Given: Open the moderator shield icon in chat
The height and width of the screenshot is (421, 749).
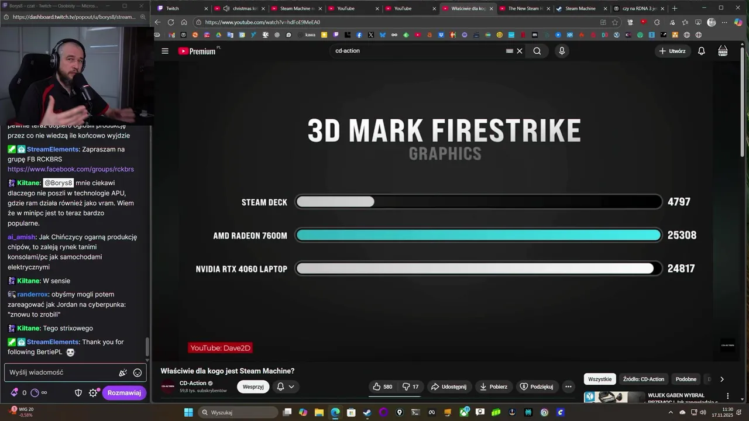Looking at the screenshot, I should click(78, 393).
